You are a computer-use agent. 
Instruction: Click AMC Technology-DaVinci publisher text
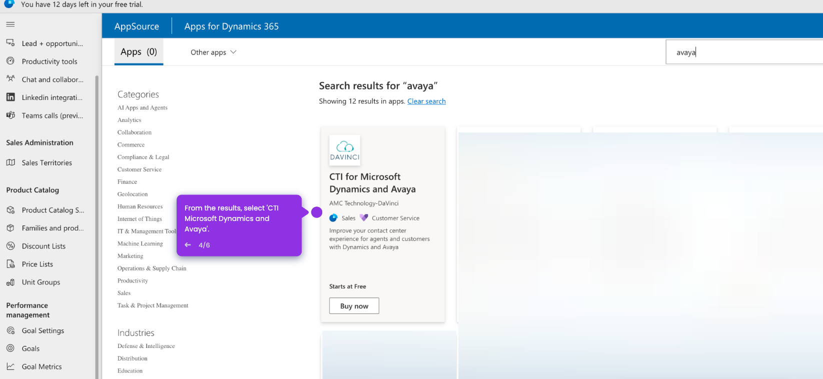(x=364, y=203)
